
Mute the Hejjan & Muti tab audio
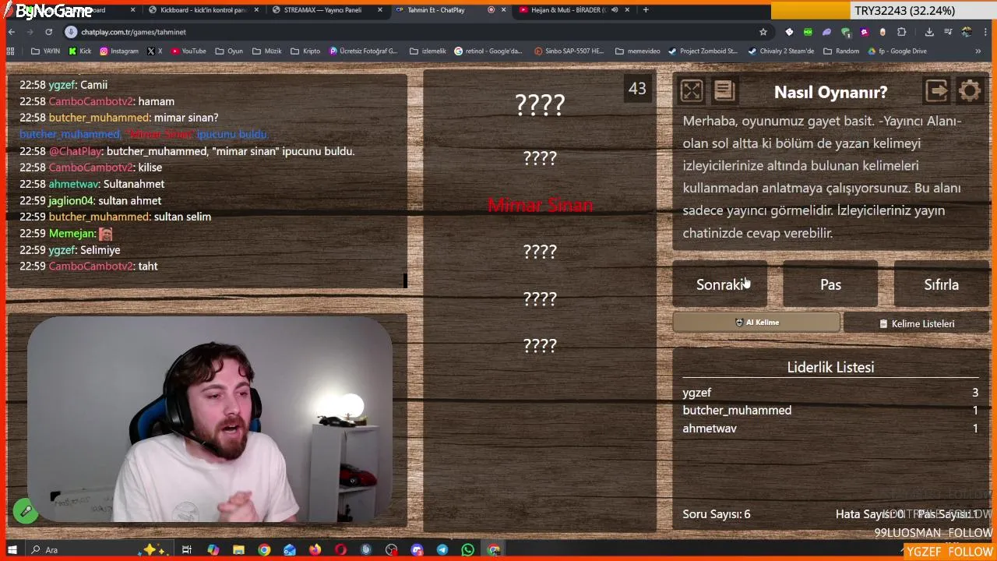[x=615, y=10]
